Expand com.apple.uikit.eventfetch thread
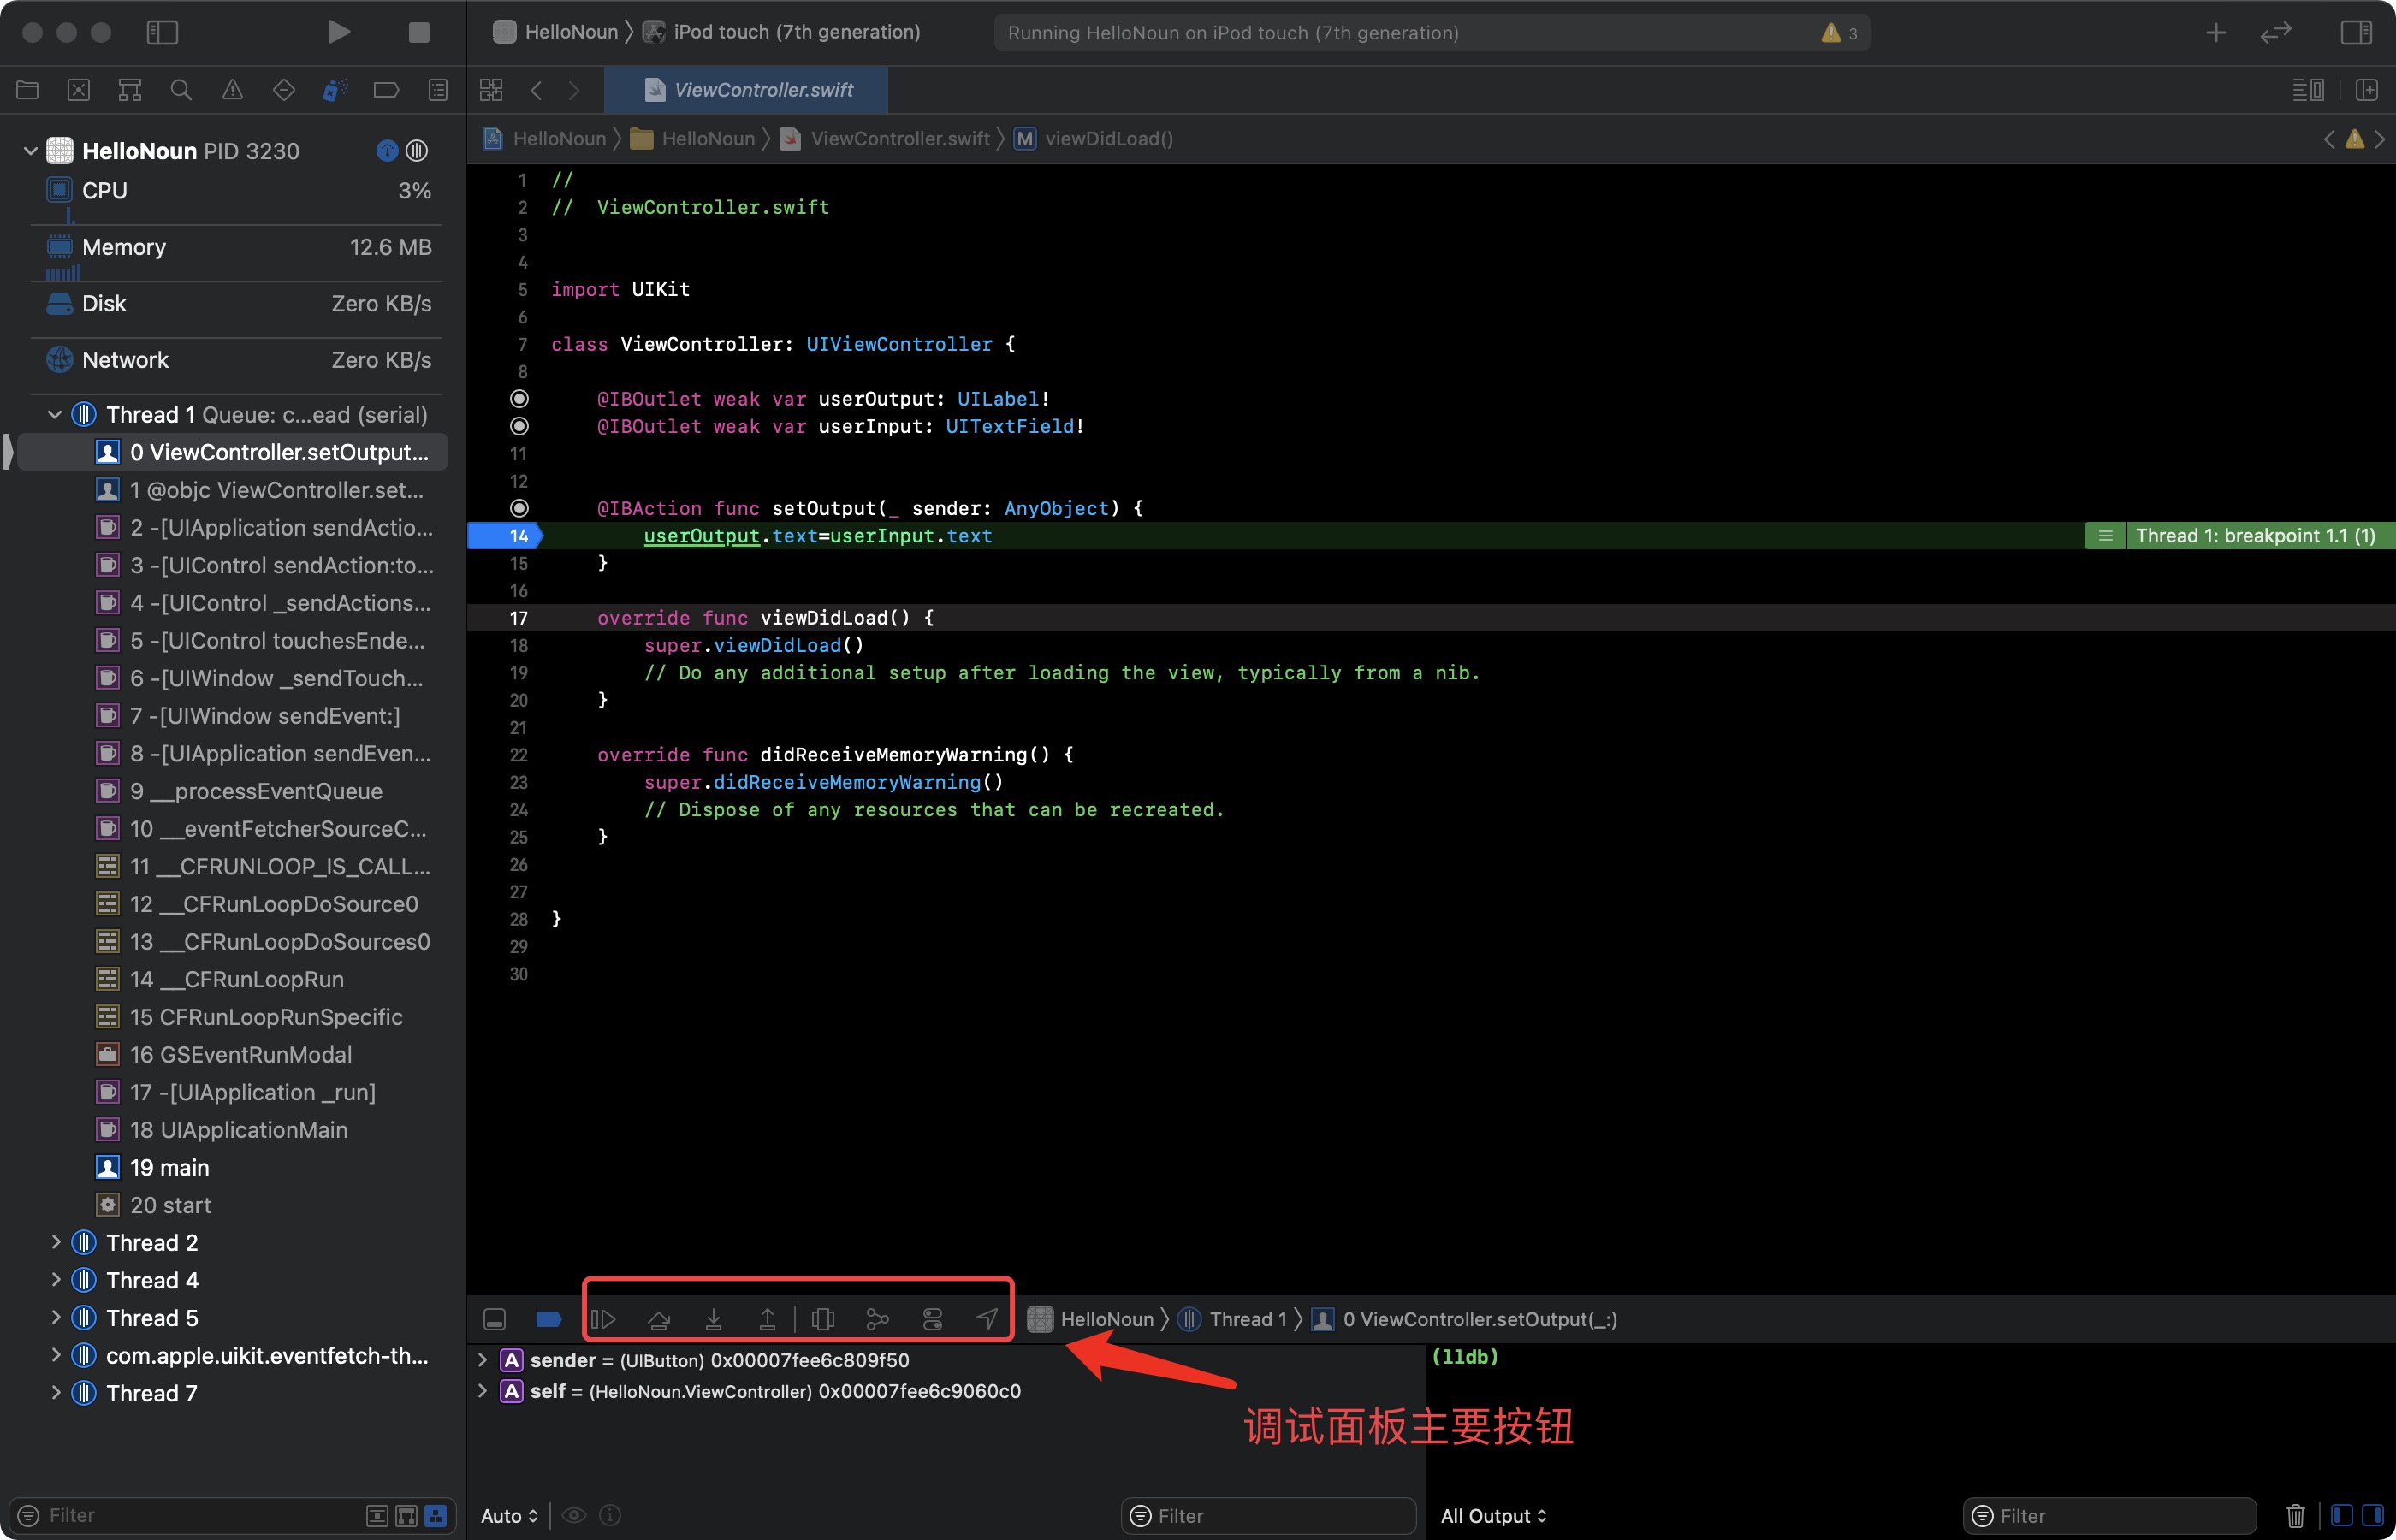This screenshot has height=1540, width=2396. click(x=55, y=1355)
